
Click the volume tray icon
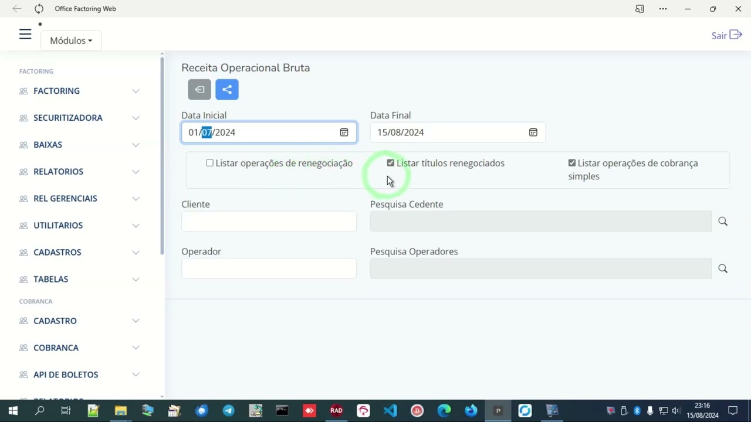(676, 411)
